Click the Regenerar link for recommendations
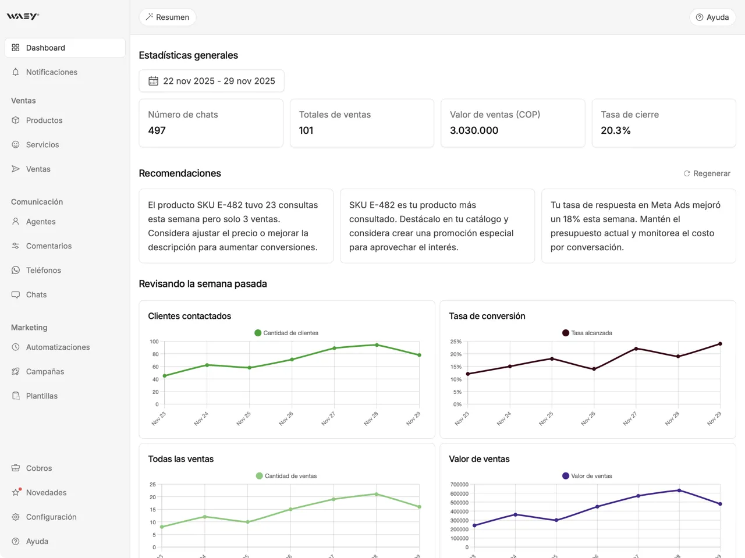 pos(707,173)
